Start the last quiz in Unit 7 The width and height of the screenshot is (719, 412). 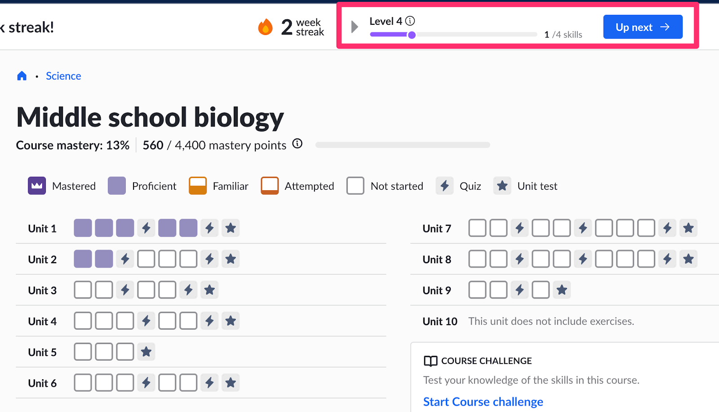(x=667, y=228)
